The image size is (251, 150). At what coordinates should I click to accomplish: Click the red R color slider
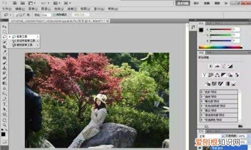220,30
